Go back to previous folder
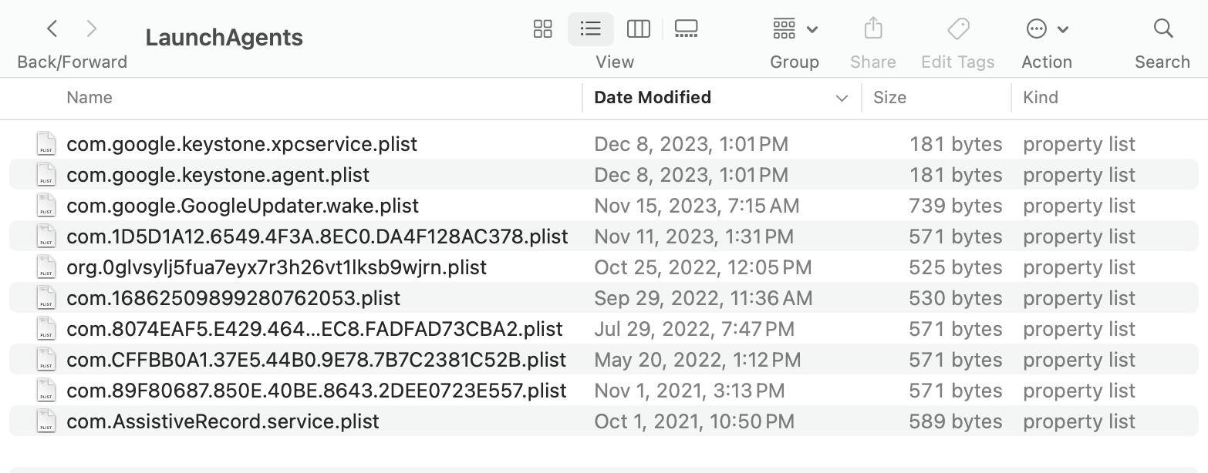 point(52,29)
